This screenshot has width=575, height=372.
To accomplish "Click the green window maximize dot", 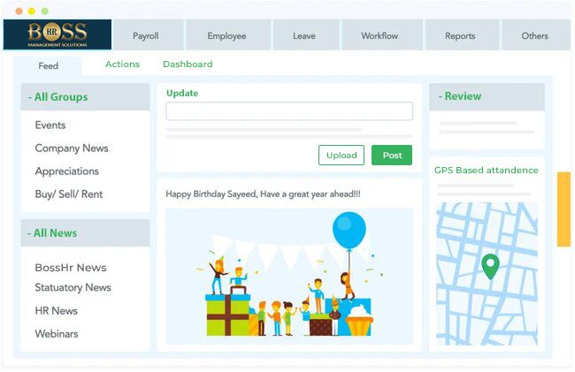I will pos(45,11).
